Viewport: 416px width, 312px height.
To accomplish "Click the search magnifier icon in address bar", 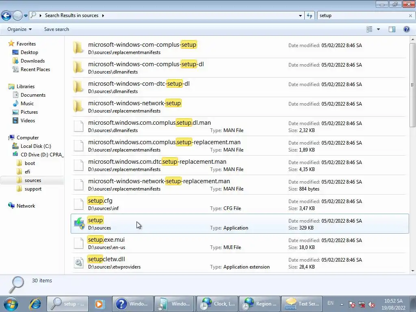I will coord(33,15).
